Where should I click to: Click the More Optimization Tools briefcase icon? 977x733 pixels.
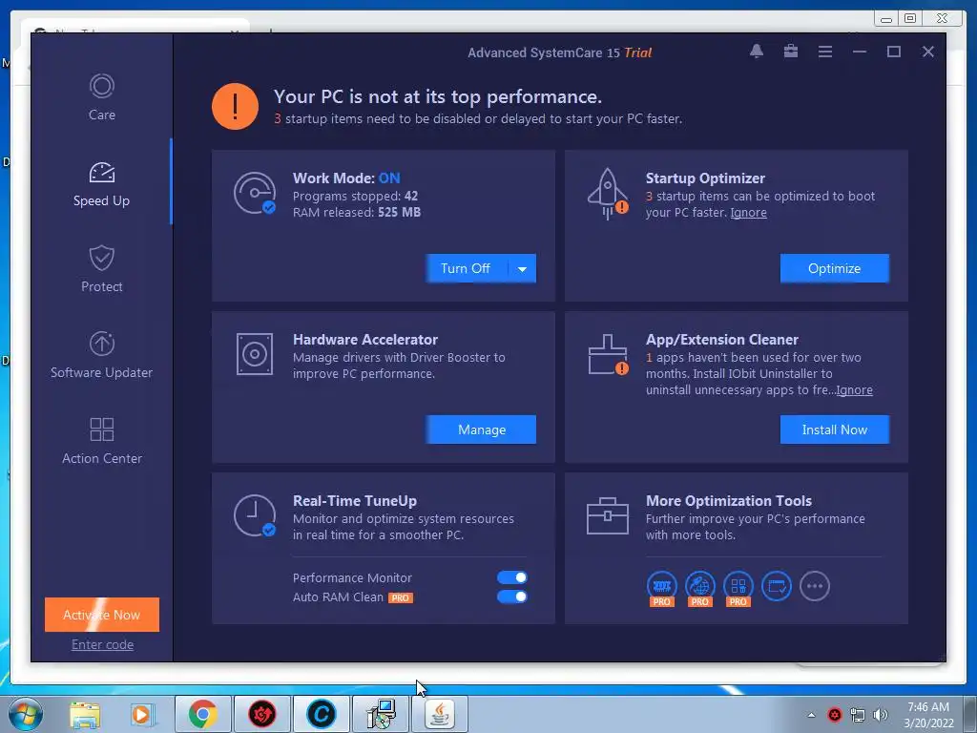coord(608,515)
